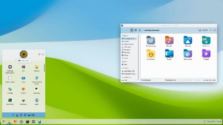Select Sieć under Zdalne
Viewport: 223px width, 125px height.
(129, 64)
